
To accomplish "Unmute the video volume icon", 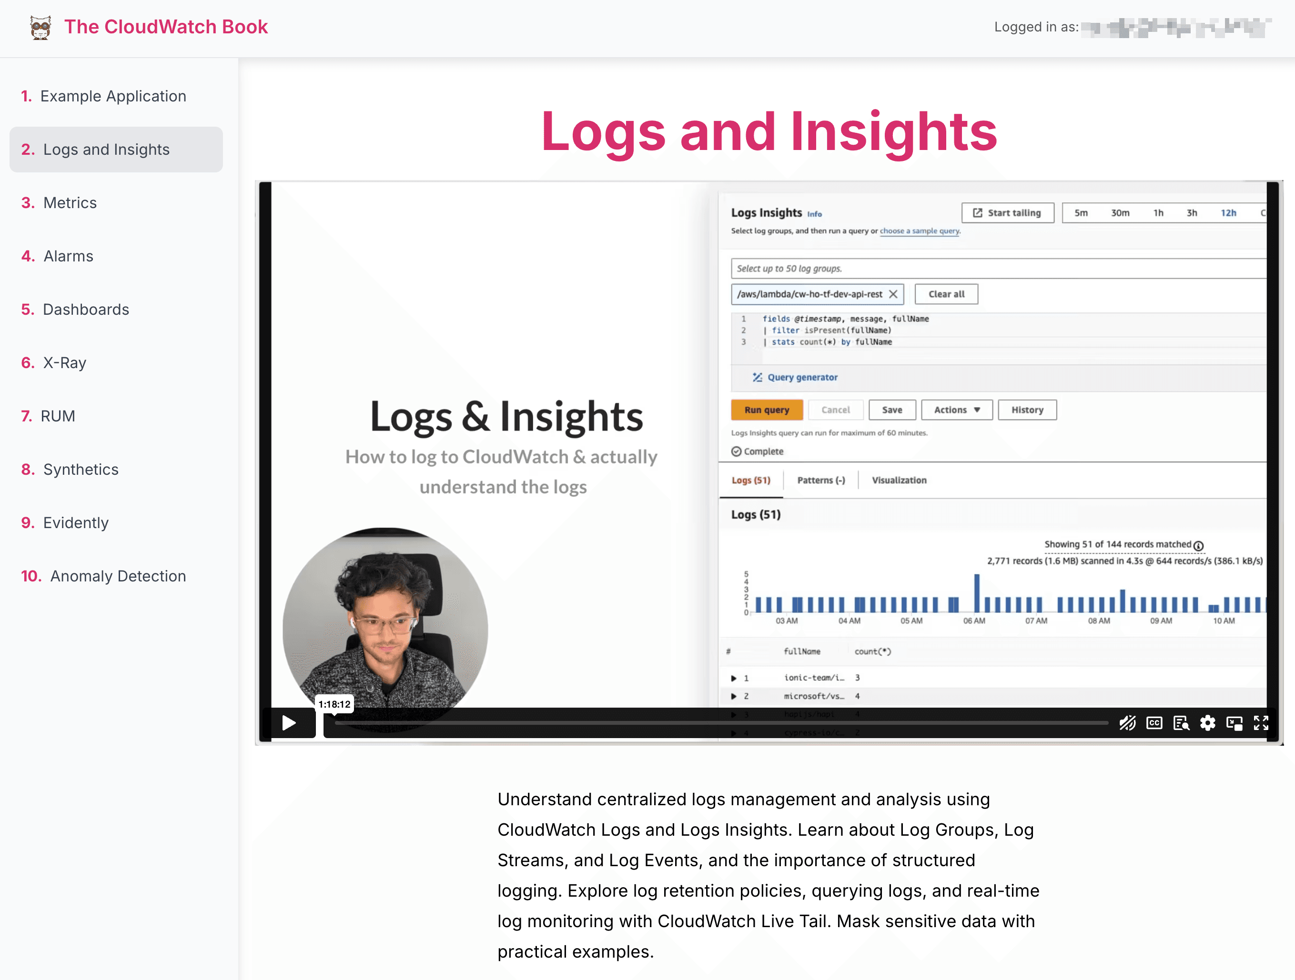I will [1128, 723].
